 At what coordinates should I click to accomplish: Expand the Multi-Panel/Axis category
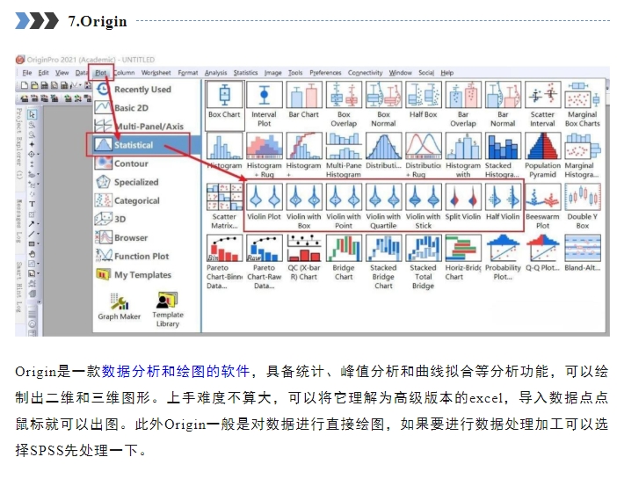pos(147,127)
